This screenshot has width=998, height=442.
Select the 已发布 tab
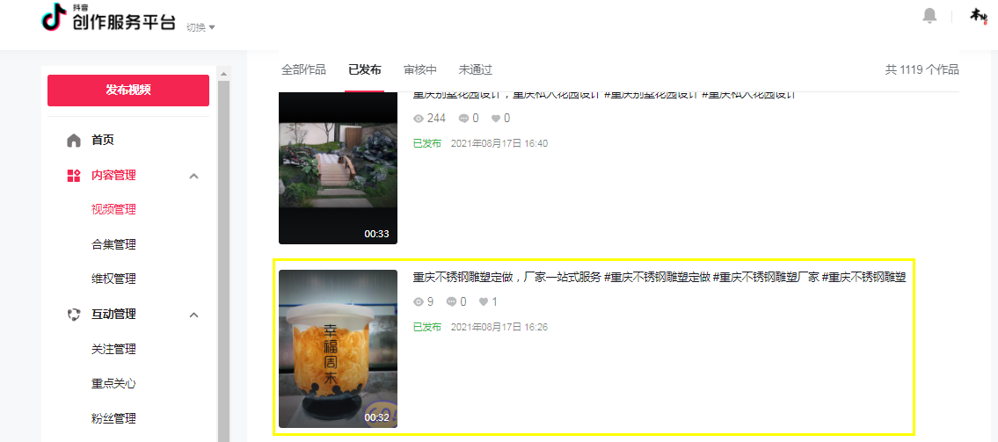point(365,70)
